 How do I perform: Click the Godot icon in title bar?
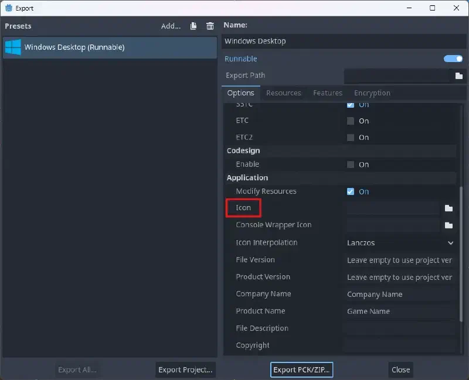pyautogui.click(x=9, y=8)
